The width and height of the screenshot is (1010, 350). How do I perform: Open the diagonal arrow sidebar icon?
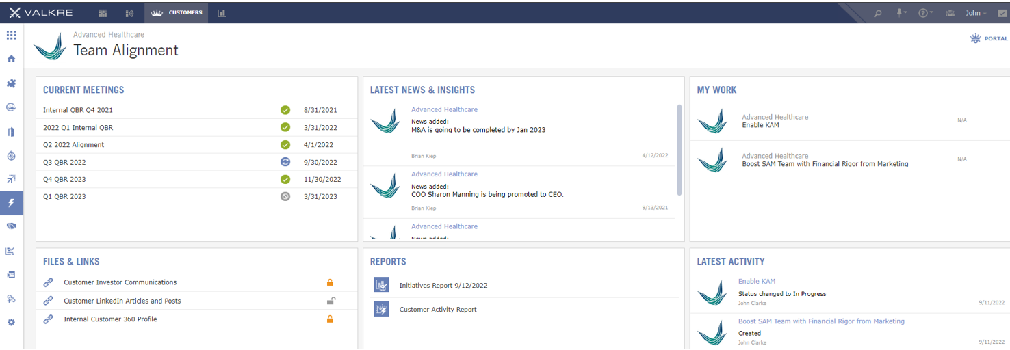click(x=11, y=179)
